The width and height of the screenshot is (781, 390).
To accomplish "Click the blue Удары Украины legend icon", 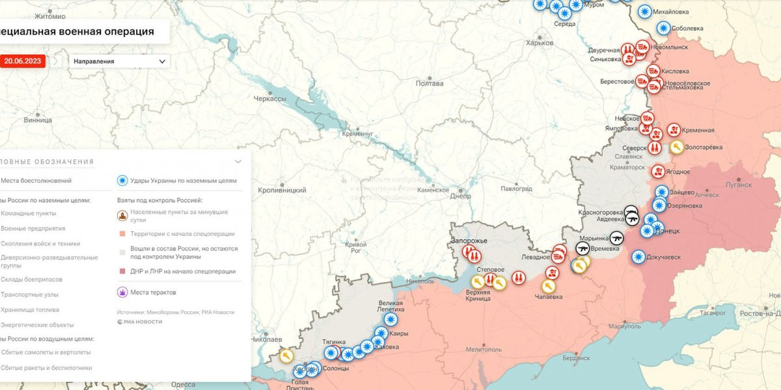I will (x=122, y=181).
